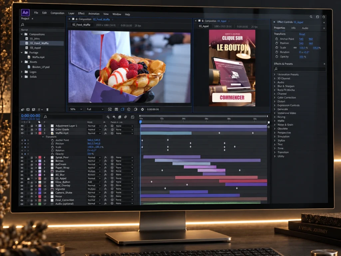341x256 pixels.
Task: Click the Reset link next to Transform
Action: 302,34
